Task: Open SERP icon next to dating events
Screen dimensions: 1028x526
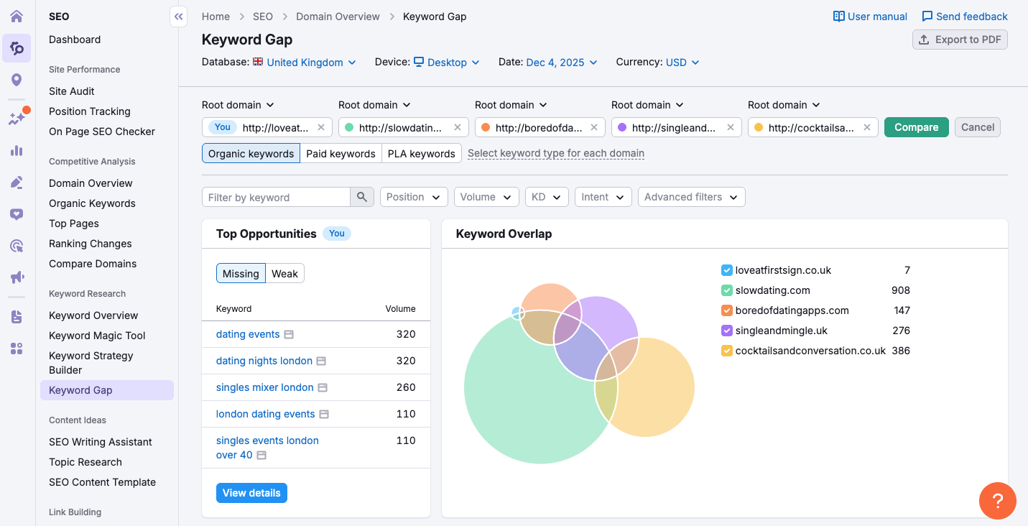Action: click(289, 335)
